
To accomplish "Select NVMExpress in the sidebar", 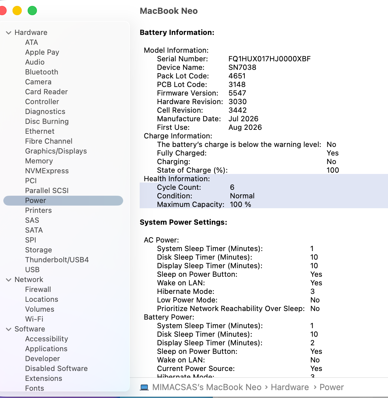I will [x=47, y=171].
